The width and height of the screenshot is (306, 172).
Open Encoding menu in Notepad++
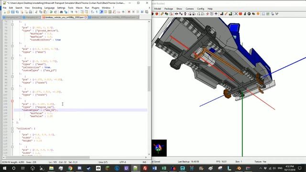37,8
